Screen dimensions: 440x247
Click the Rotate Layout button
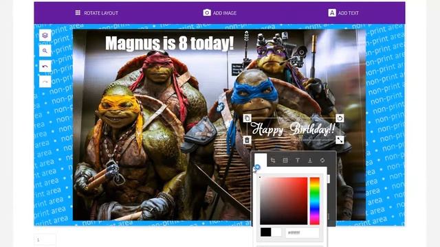pyautogui.click(x=96, y=13)
